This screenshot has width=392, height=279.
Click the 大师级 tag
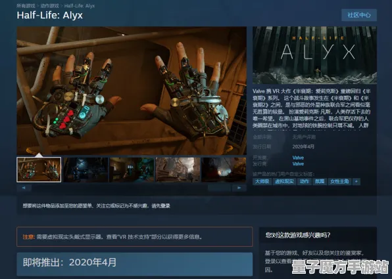point(262,181)
